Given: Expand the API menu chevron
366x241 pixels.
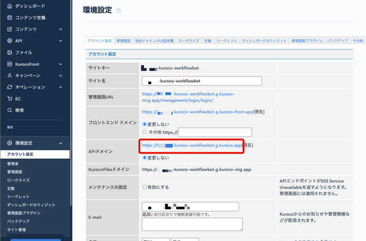Looking at the screenshot, I should [60, 41].
